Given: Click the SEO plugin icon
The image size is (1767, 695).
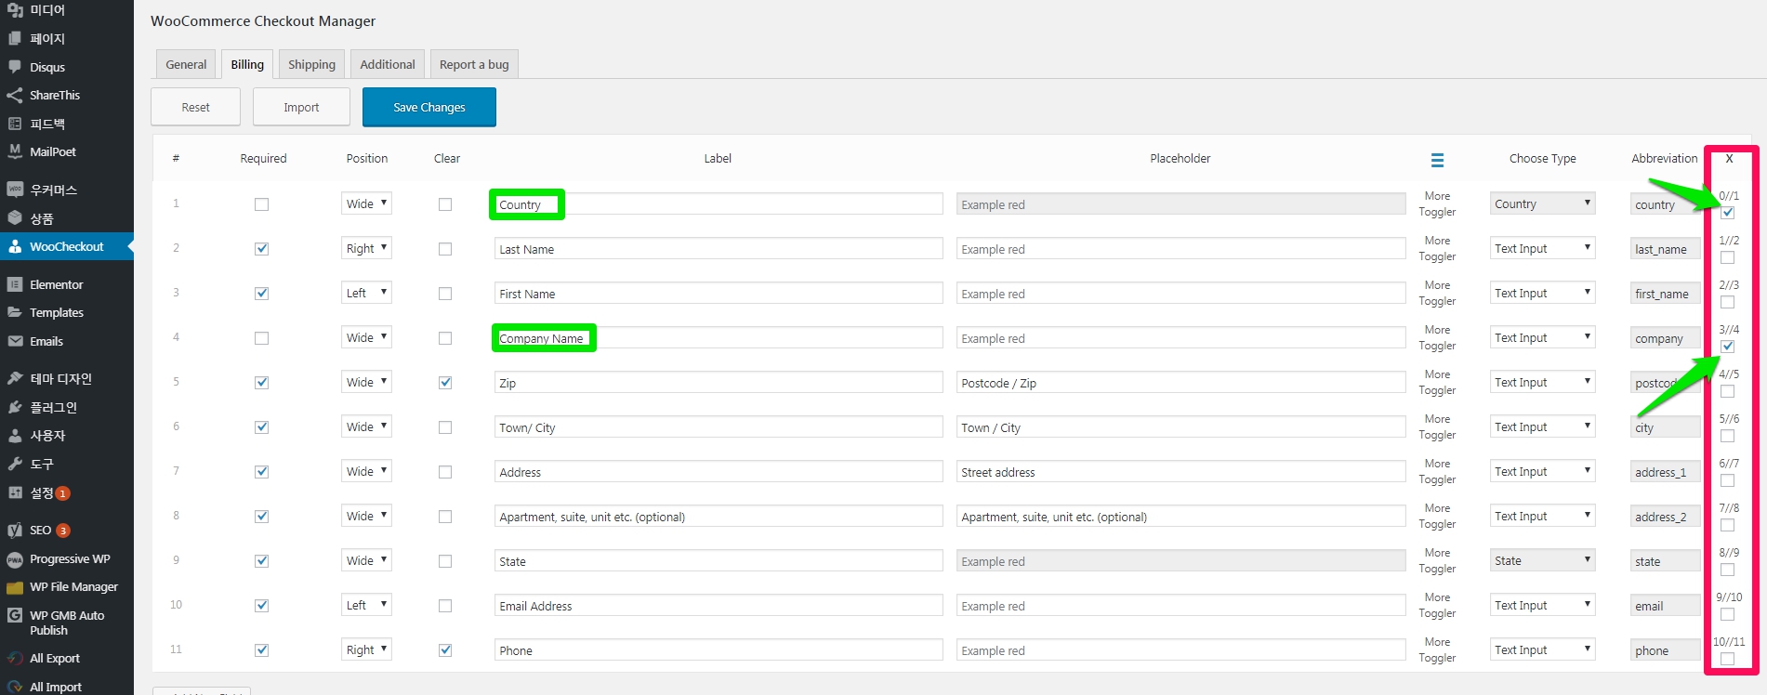Looking at the screenshot, I should (15, 531).
